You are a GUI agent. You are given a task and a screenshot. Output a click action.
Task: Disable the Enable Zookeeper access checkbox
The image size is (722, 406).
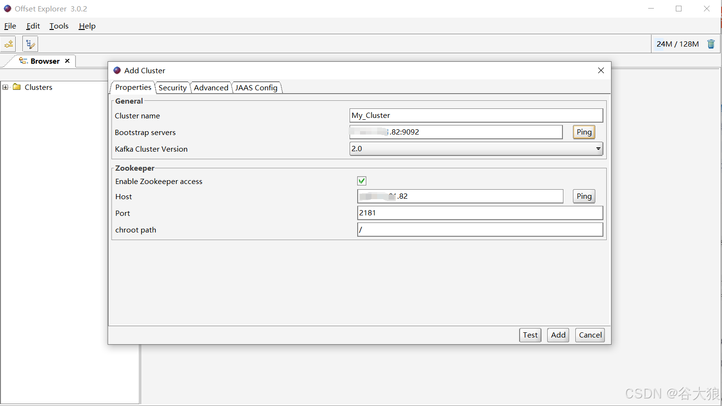(x=361, y=181)
